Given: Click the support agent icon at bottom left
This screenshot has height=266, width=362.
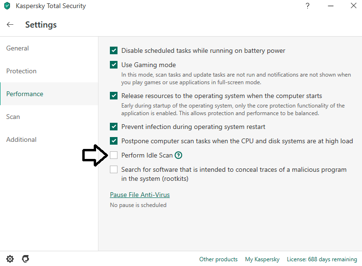Looking at the screenshot, I should (25, 259).
